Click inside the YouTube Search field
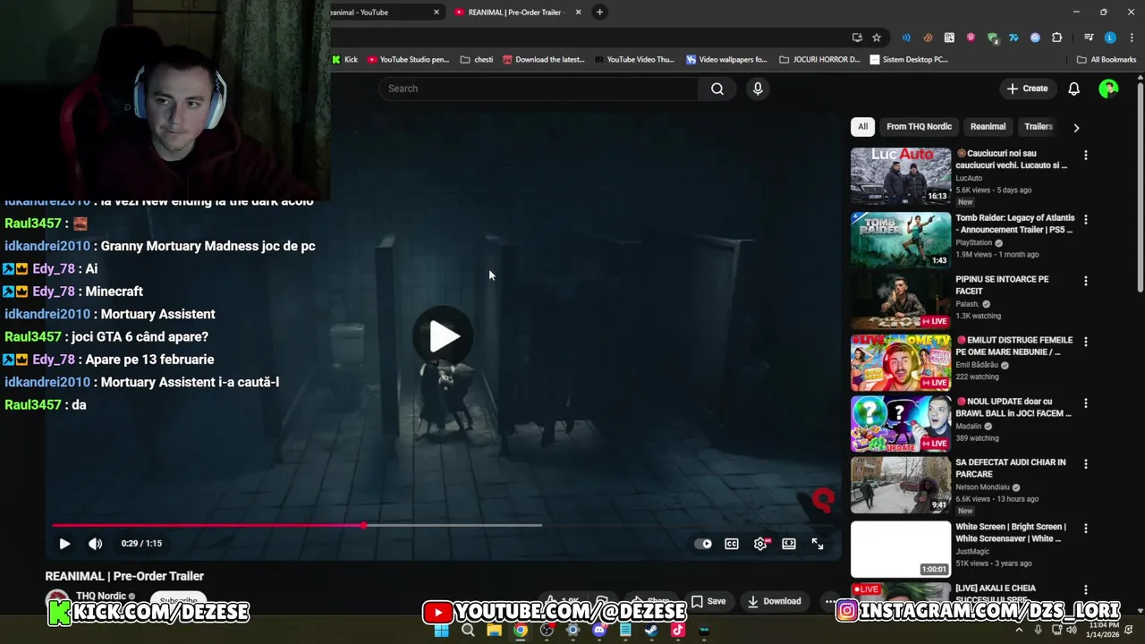The image size is (1145, 644). [x=539, y=89]
